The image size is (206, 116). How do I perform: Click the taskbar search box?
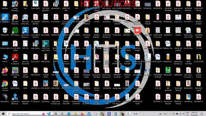[29, 114]
